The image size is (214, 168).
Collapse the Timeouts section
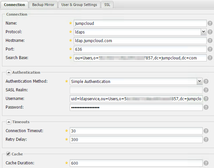point(9,122)
